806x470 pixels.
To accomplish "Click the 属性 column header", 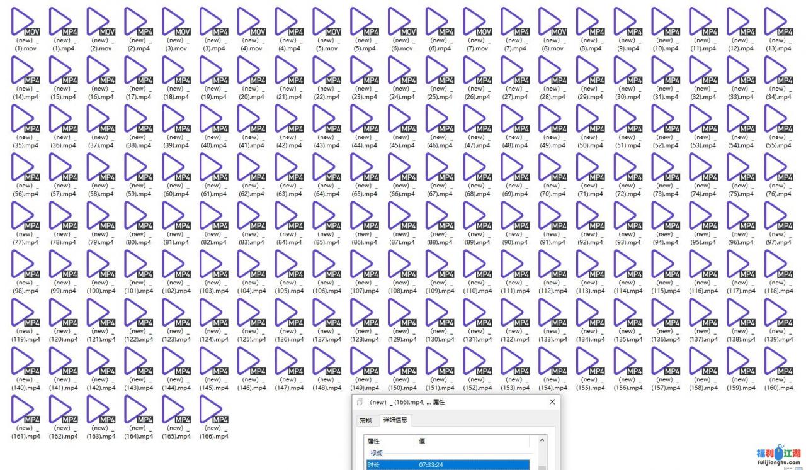I will click(x=378, y=441).
